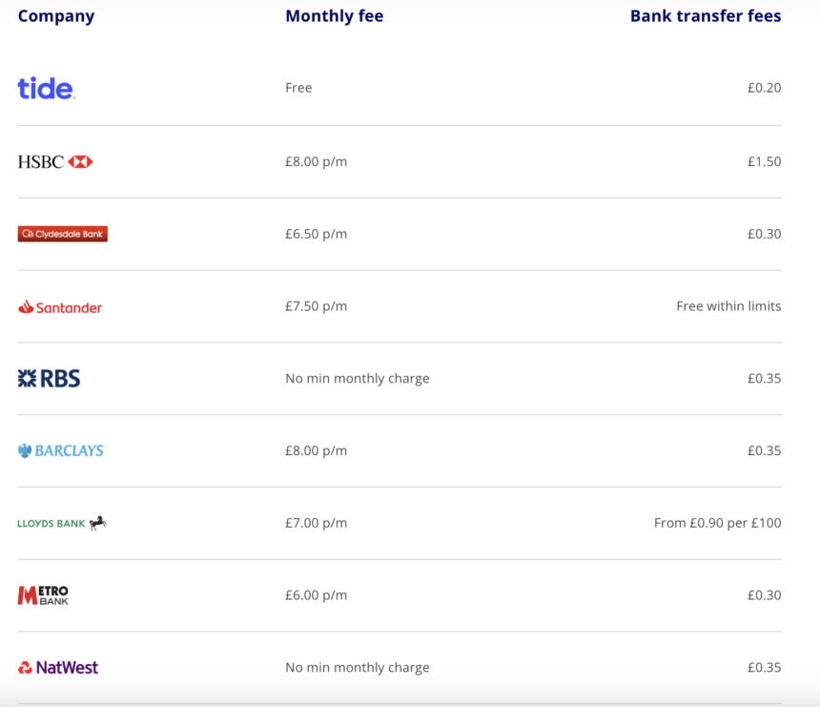The width and height of the screenshot is (820, 707).
Task: Click the Monthly fee column header
Action: point(334,16)
